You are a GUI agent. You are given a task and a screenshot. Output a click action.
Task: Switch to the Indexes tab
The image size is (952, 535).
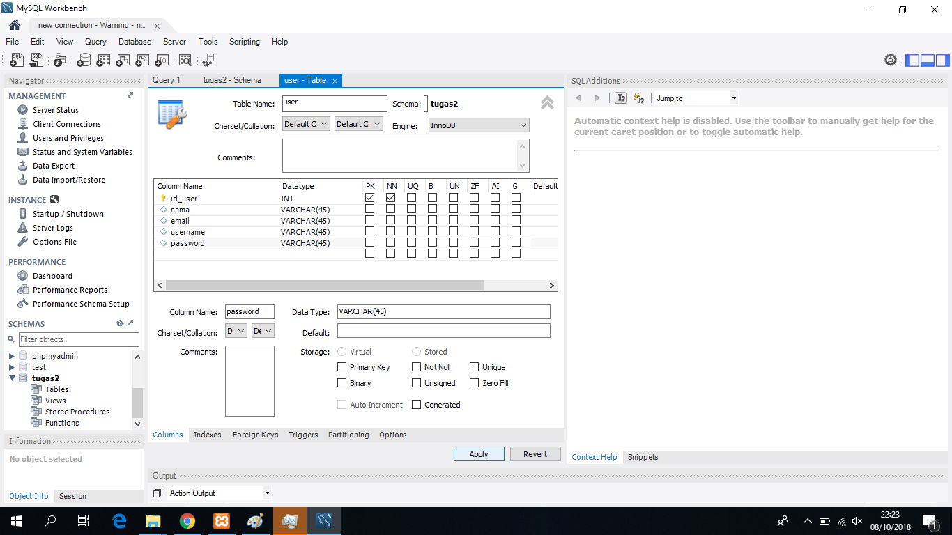pyautogui.click(x=208, y=435)
